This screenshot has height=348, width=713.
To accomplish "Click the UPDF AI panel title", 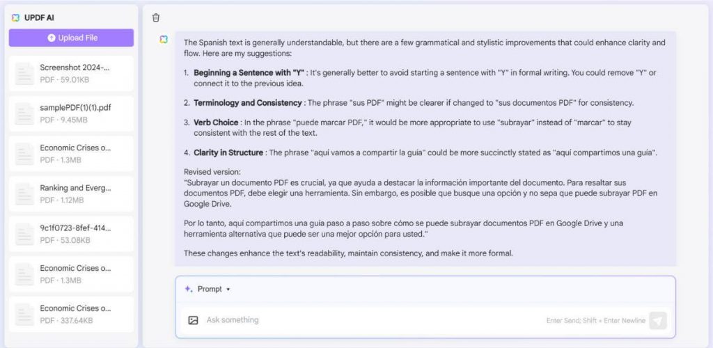I will click(x=40, y=17).
